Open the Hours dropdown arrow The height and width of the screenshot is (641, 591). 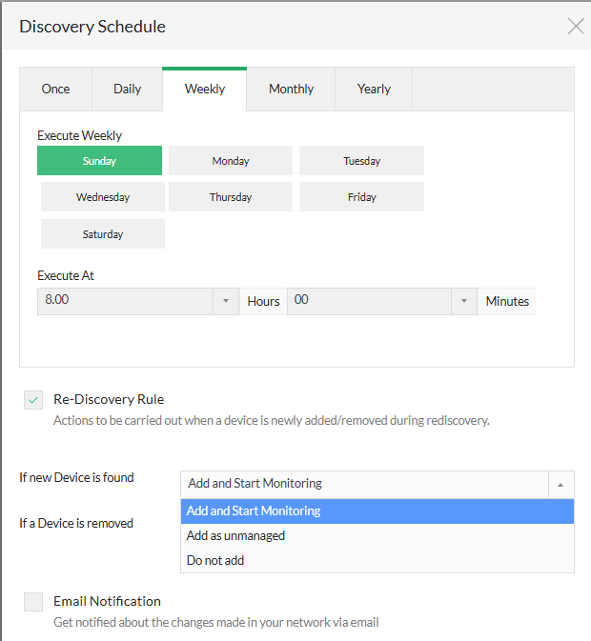pos(225,301)
